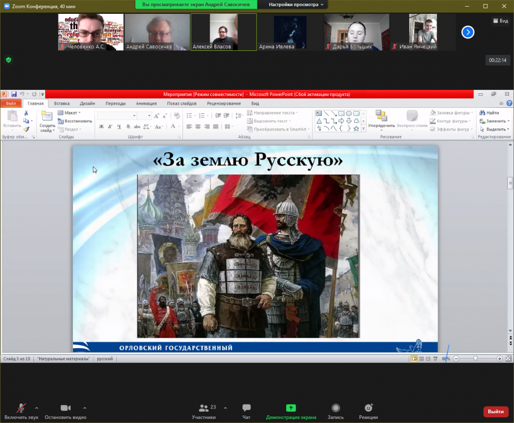Toggle camera with Остановить видео
Viewport: 514px width, 423px height.
pyautogui.click(x=65, y=408)
